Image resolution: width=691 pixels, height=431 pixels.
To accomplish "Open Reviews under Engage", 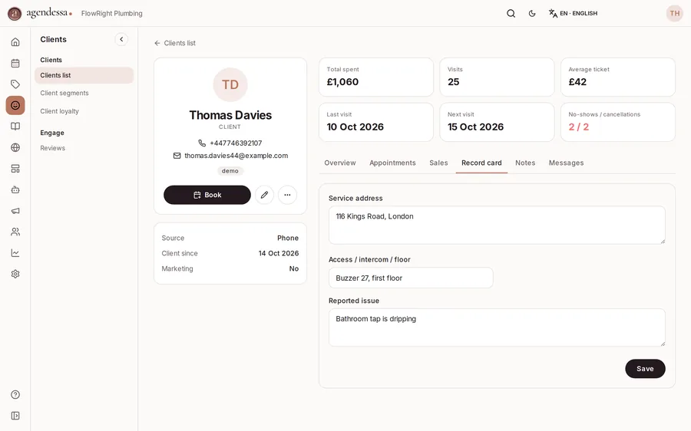I will (52, 148).
